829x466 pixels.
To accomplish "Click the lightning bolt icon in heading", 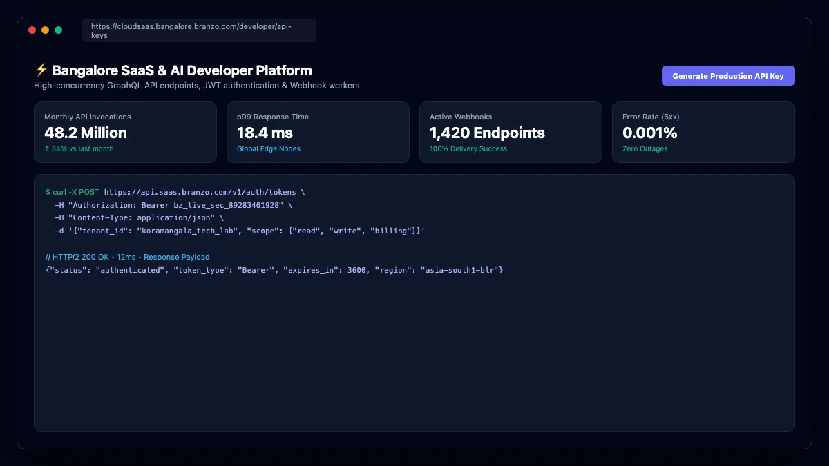I will click(x=41, y=70).
